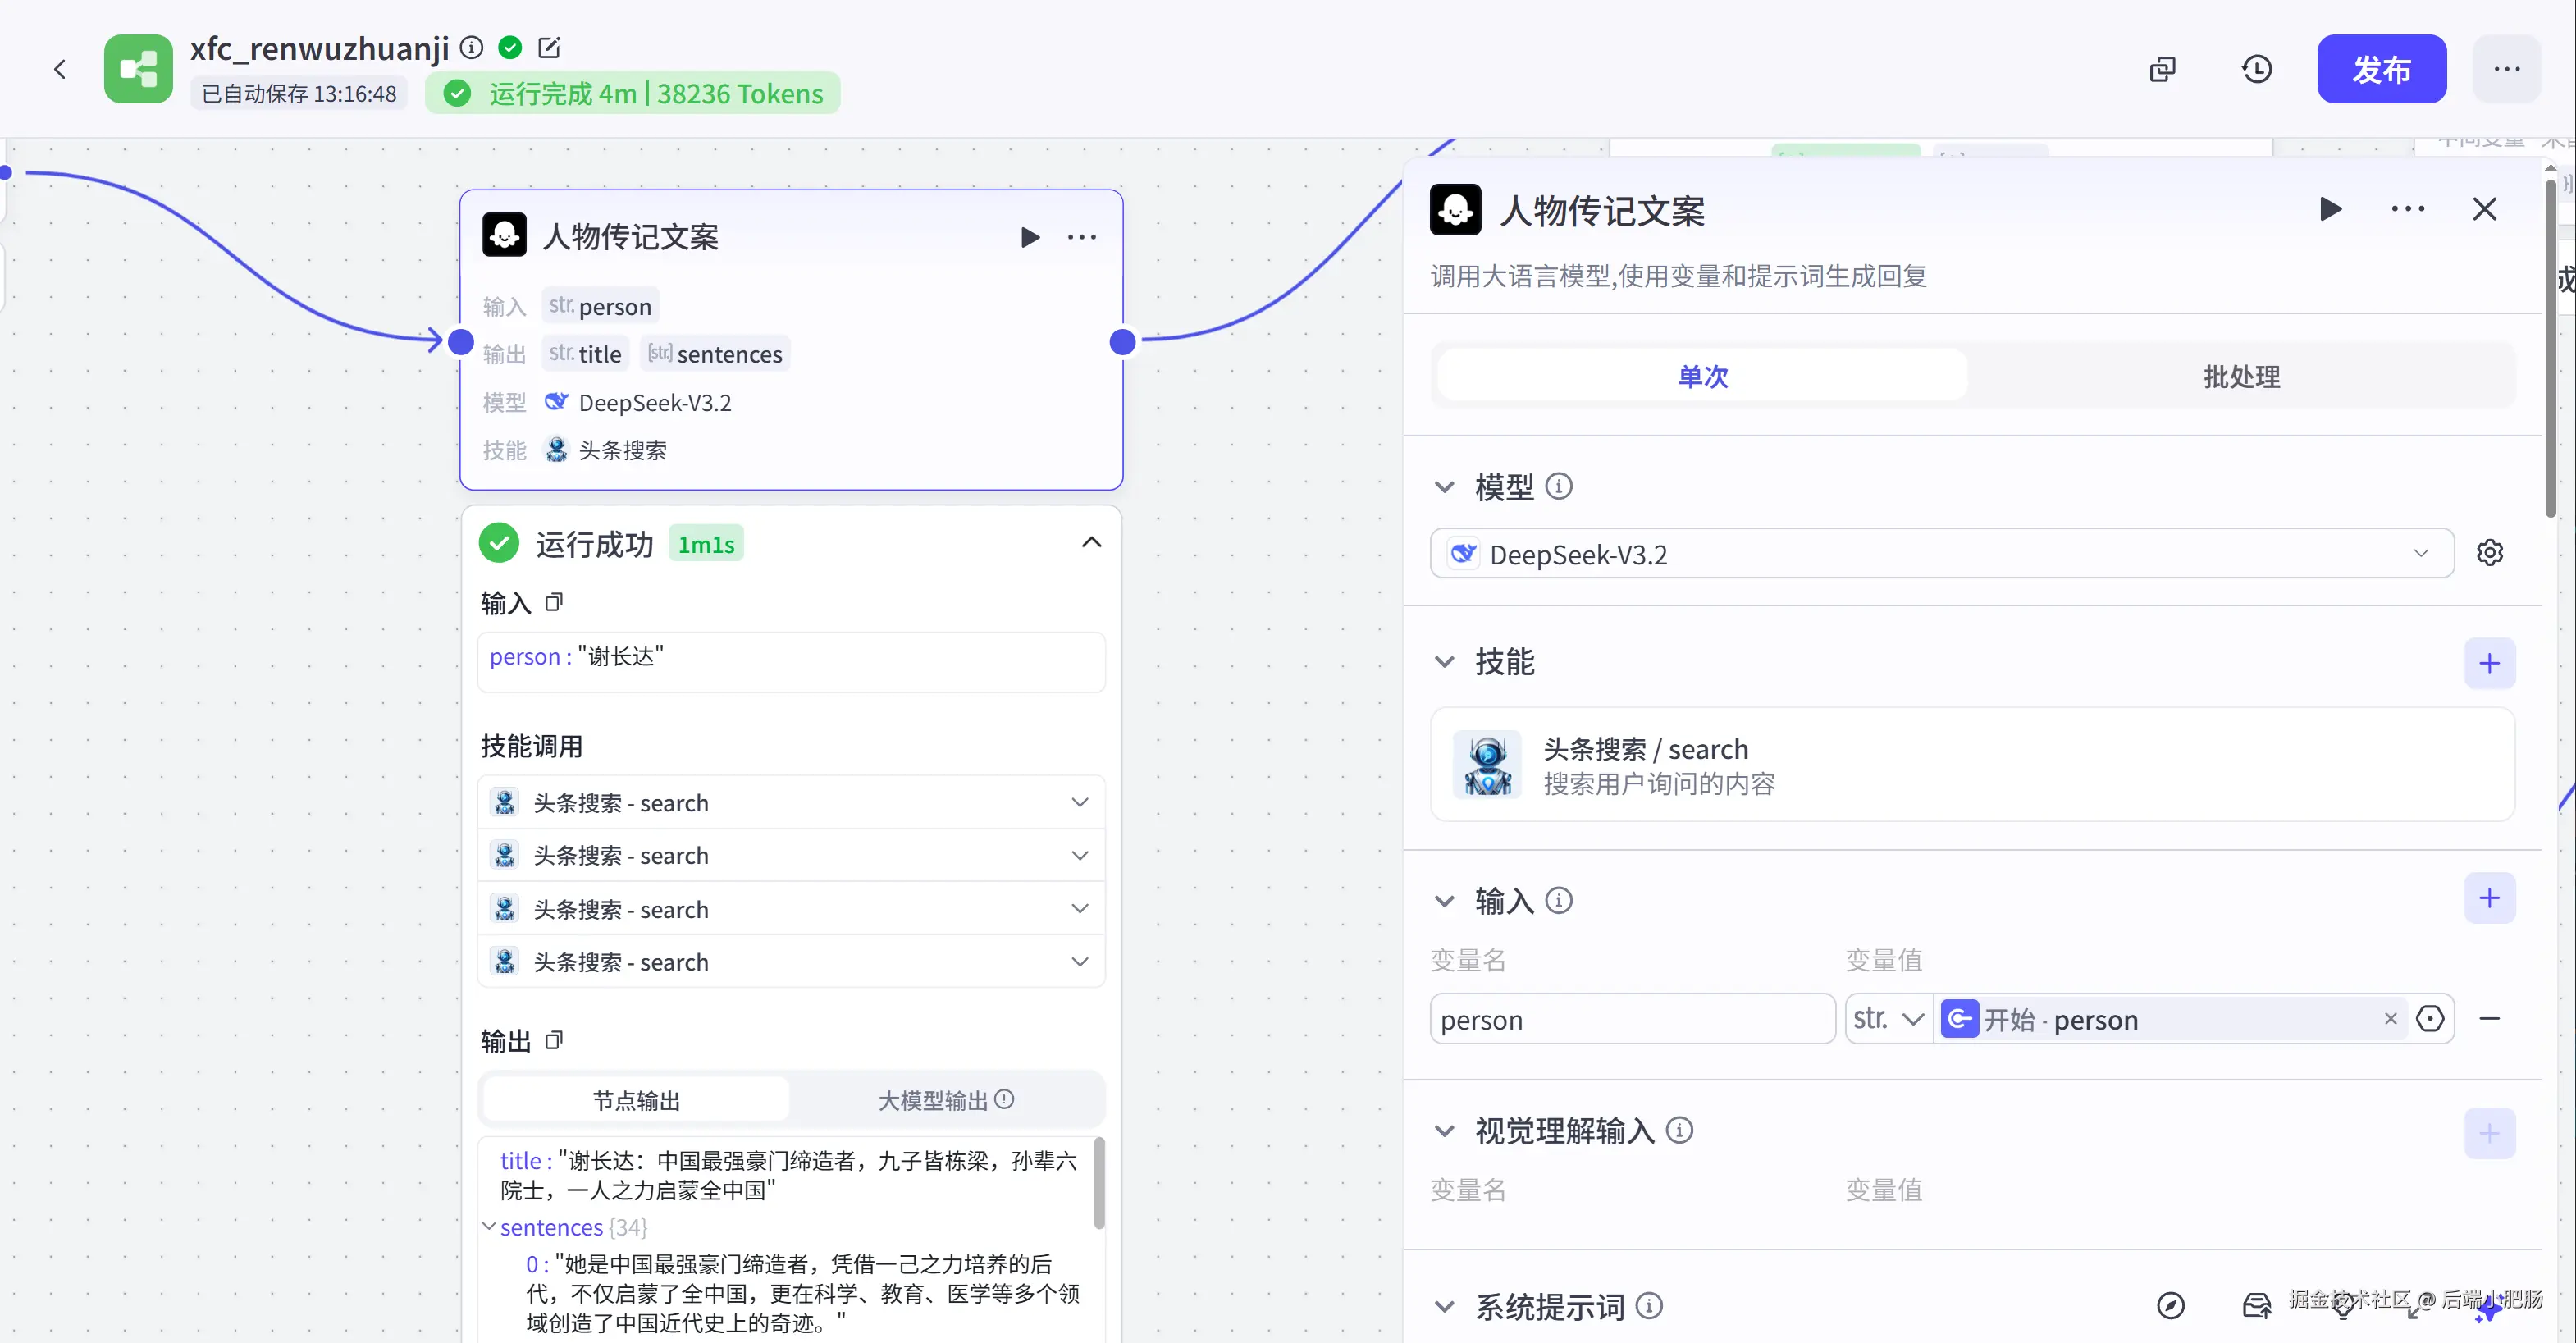Run the 人物传记文案 node on canvas
The width and height of the screenshot is (2576, 1343).
1029,237
